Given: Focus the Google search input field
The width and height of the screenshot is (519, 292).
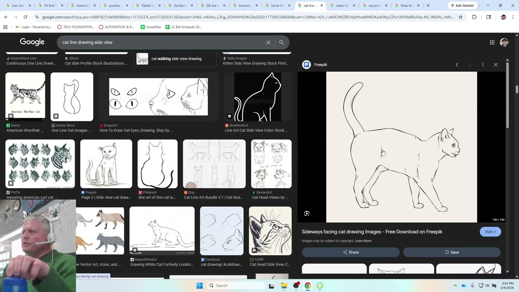Looking at the screenshot, I should (162, 42).
